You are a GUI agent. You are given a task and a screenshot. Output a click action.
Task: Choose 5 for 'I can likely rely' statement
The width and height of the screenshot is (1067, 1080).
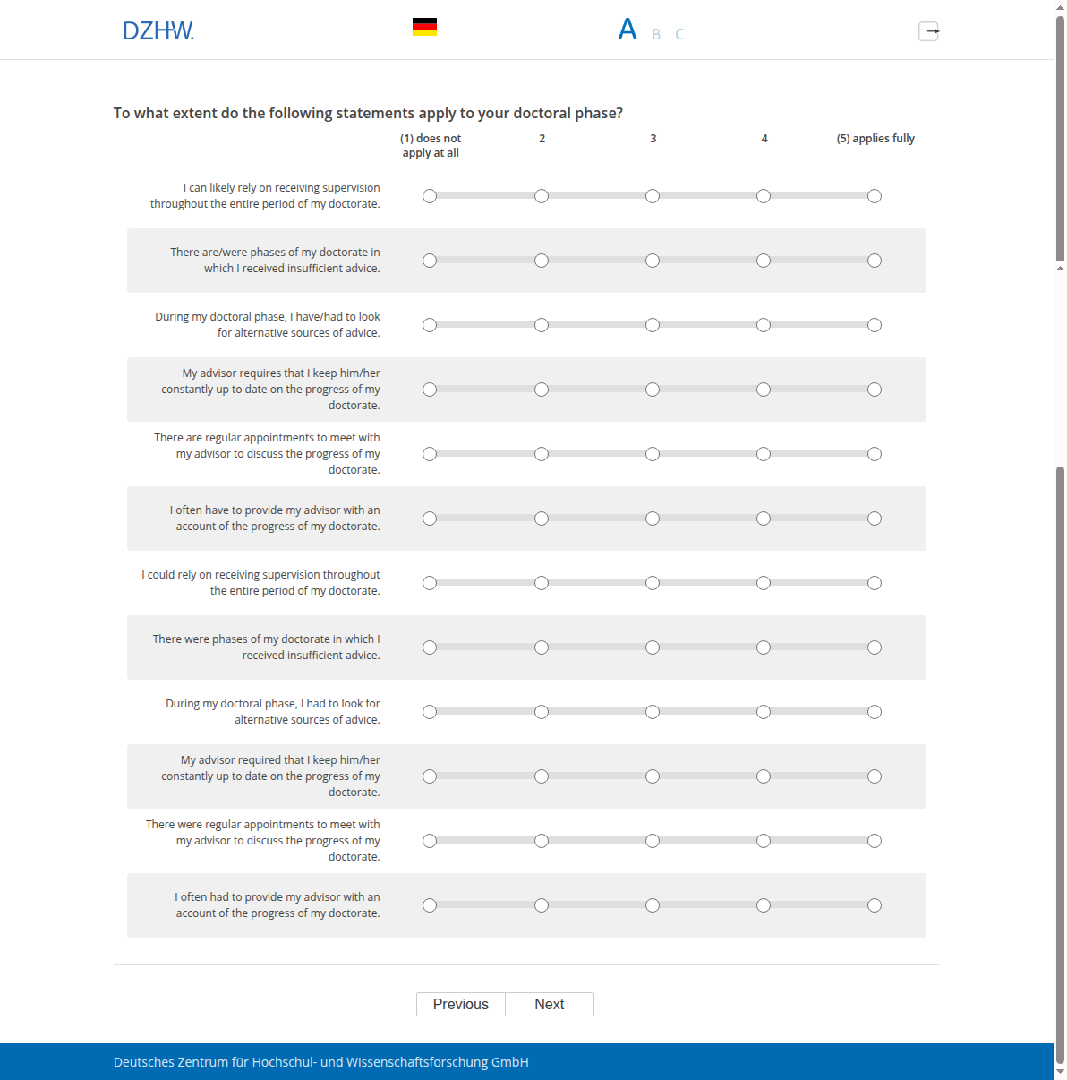pyautogui.click(x=875, y=196)
